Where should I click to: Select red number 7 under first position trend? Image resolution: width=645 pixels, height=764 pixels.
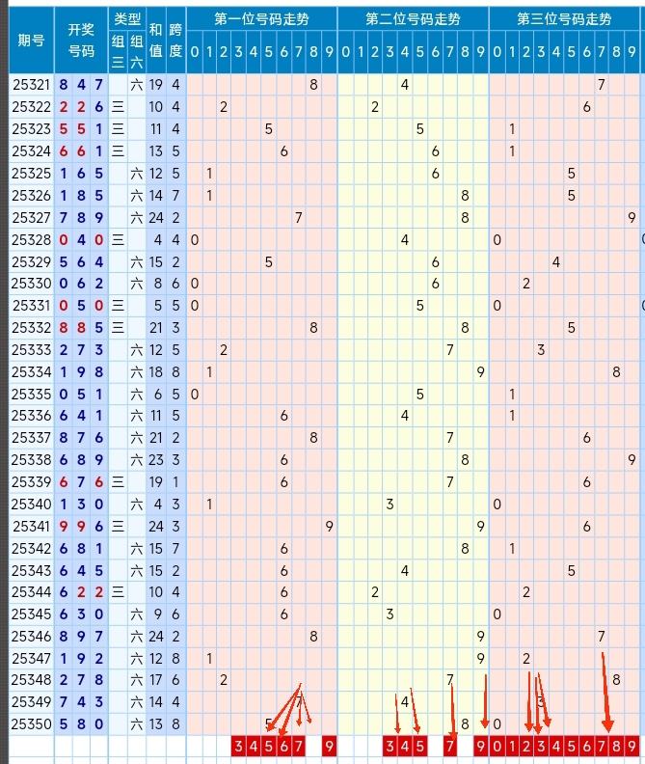(299, 746)
